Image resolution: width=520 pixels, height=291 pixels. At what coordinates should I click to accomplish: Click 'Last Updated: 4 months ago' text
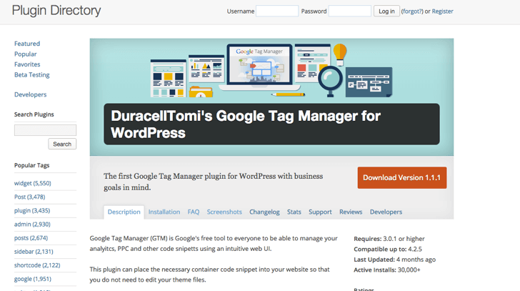[x=394, y=260]
